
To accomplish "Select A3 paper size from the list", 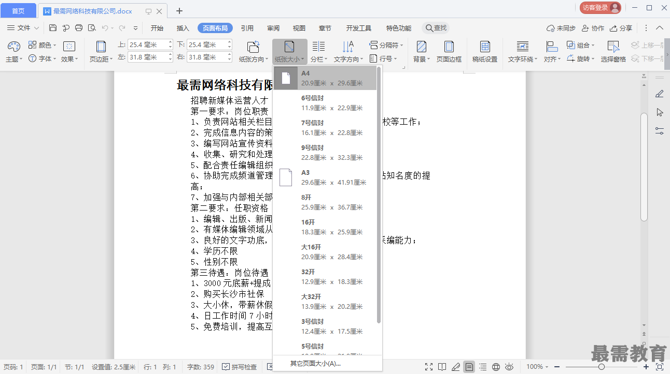I will [325, 177].
